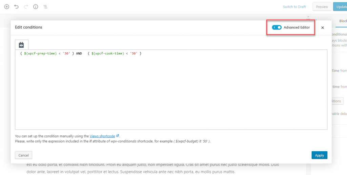Undo the last change
Viewport: 347px width, 175px height.
(16, 7)
